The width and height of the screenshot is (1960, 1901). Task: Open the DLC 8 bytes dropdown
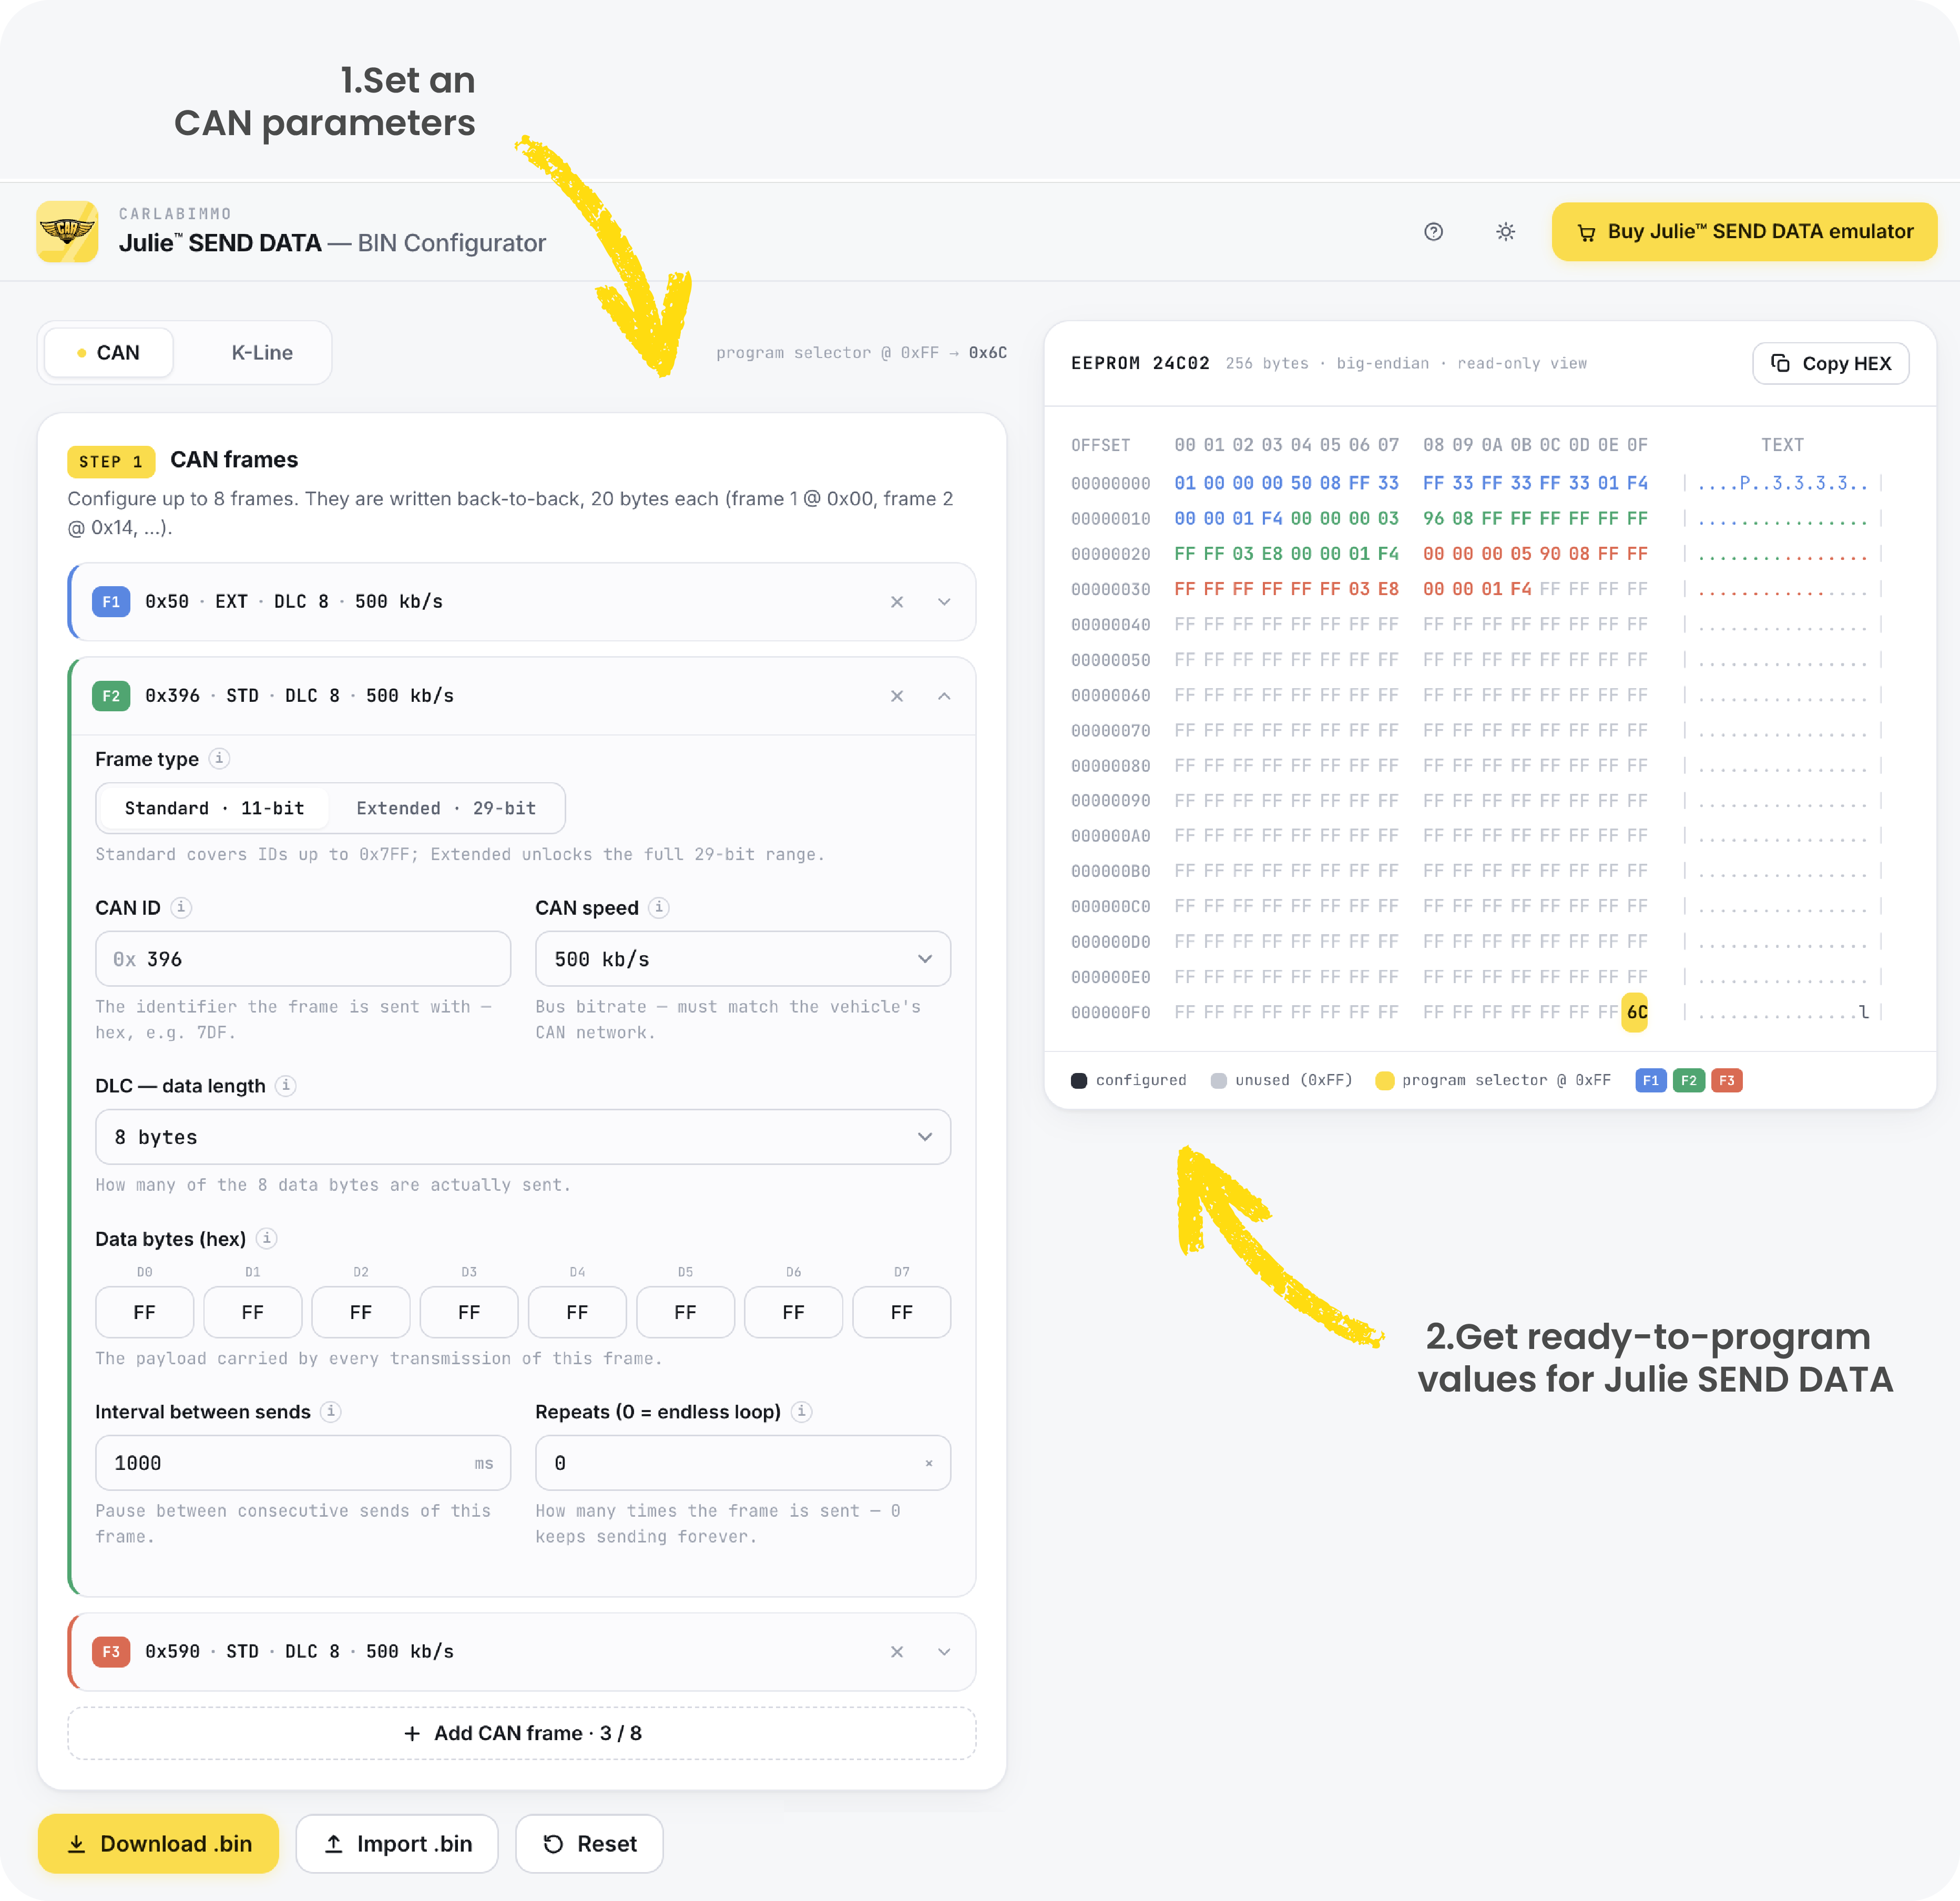[x=523, y=1137]
